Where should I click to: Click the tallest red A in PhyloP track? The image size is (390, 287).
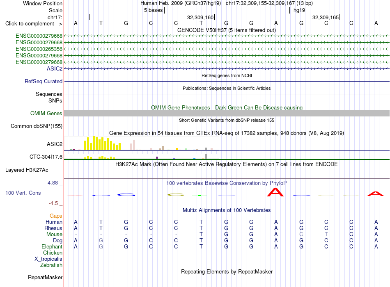(275, 192)
